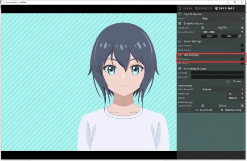
Task: Decrease frame rate below 60 FPS
Action: pos(203,28)
